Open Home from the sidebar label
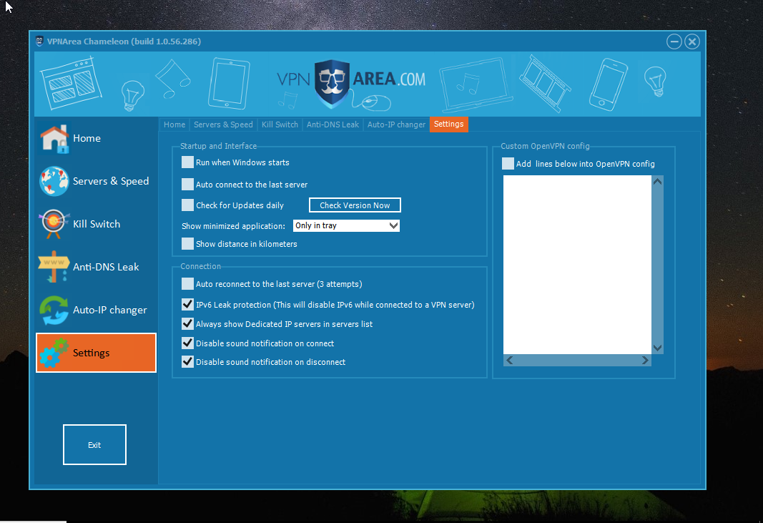763x523 pixels. 87,138
